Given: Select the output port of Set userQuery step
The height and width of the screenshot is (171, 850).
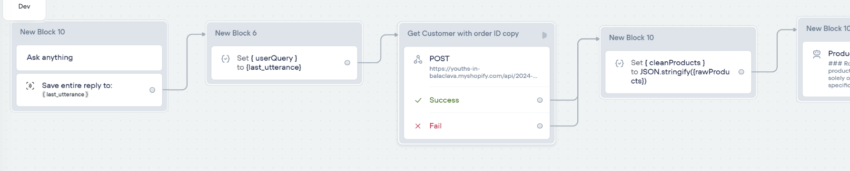Looking at the screenshot, I should [x=347, y=63].
